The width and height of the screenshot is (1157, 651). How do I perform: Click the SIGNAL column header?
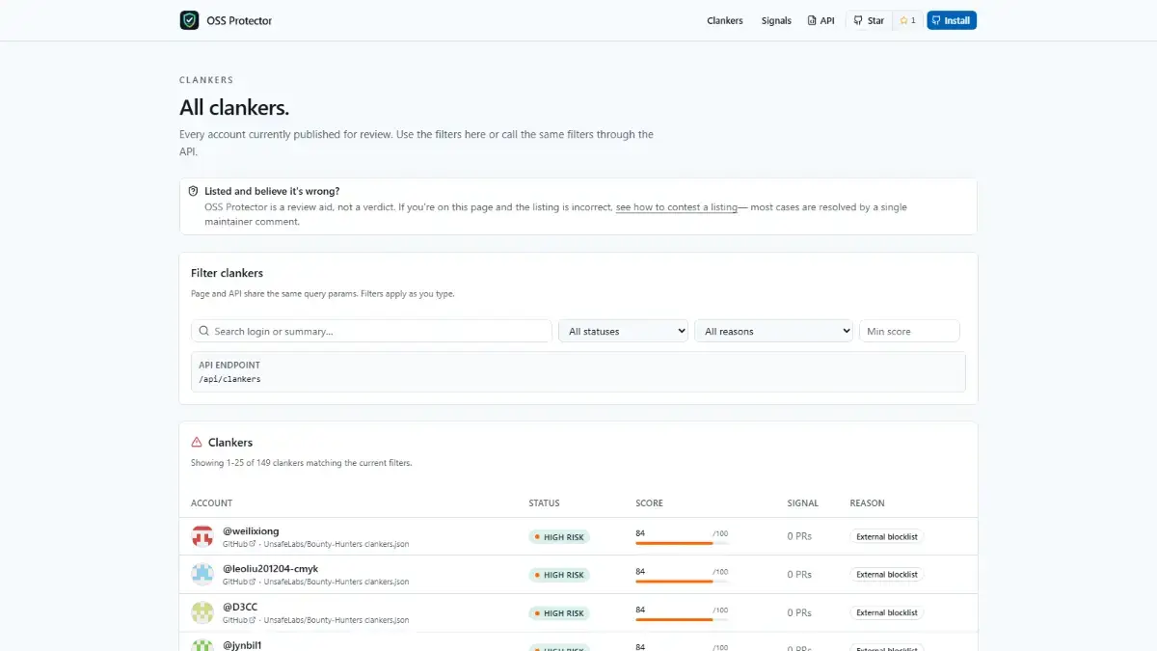(802, 503)
